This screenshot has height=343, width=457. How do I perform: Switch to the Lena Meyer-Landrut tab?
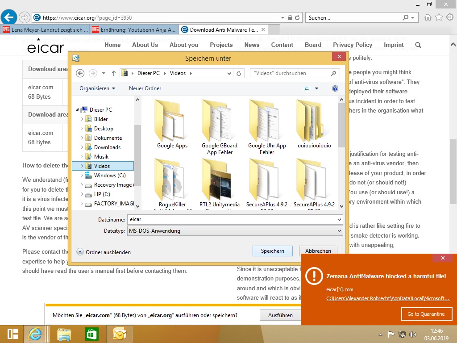click(x=45, y=30)
